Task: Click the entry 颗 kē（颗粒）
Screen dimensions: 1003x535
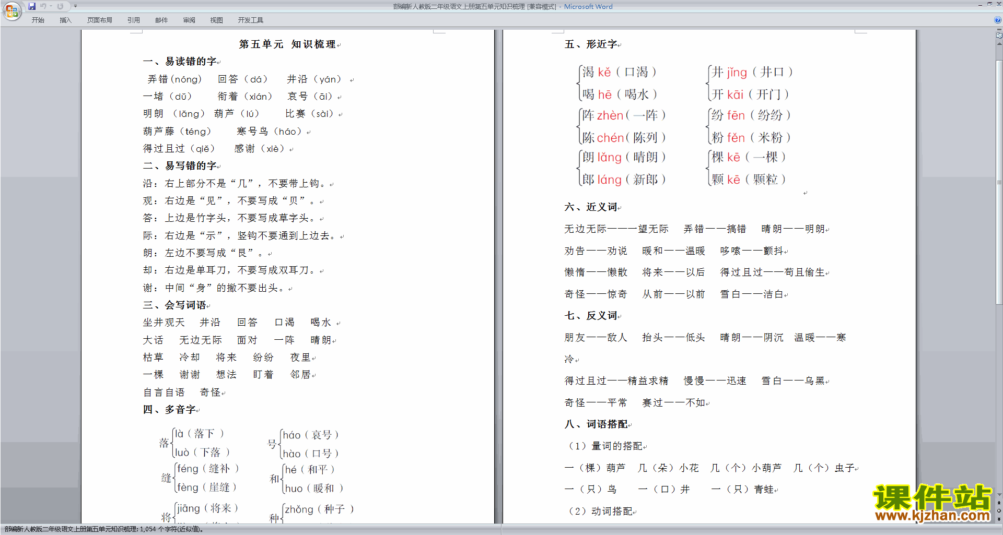Action: click(749, 180)
